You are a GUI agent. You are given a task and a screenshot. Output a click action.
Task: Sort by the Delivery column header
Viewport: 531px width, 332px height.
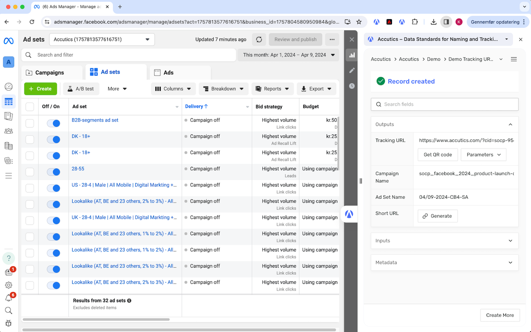click(x=196, y=107)
